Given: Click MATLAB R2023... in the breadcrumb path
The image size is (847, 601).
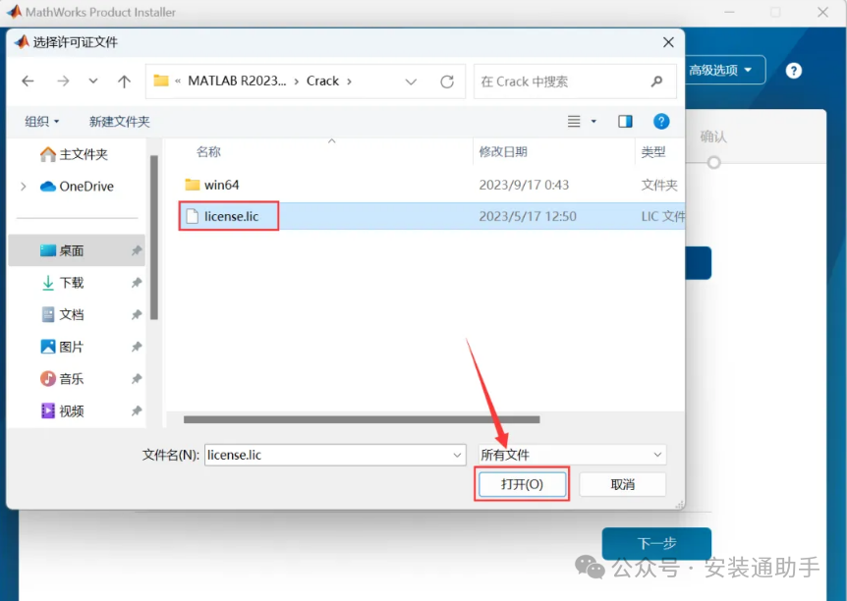Looking at the screenshot, I should (x=237, y=81).
